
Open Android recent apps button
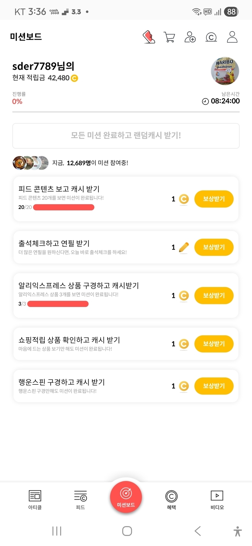coord(57,531)
